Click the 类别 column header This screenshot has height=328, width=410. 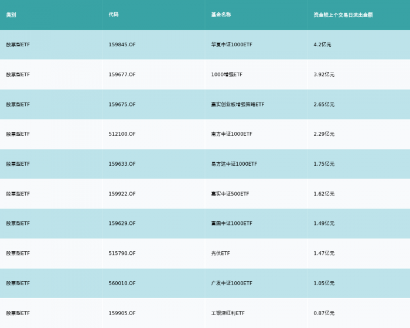pyautogui.click(x=11, y=15)
